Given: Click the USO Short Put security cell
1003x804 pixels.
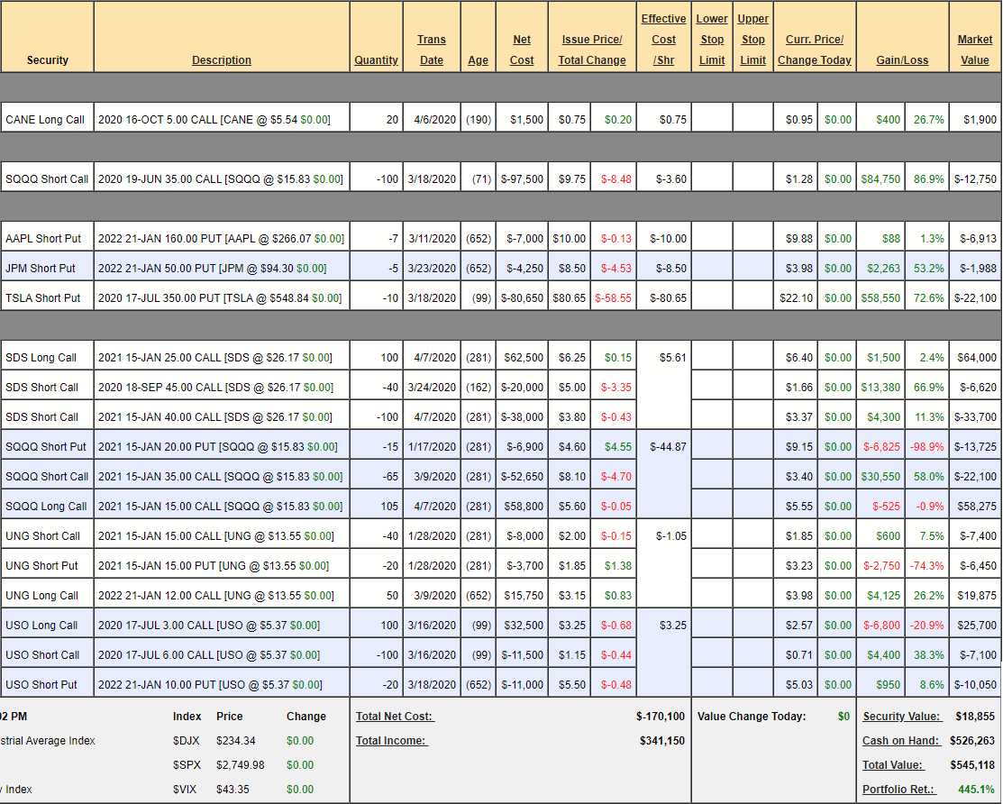Looking at the screenshot, I should coord(41,685).
